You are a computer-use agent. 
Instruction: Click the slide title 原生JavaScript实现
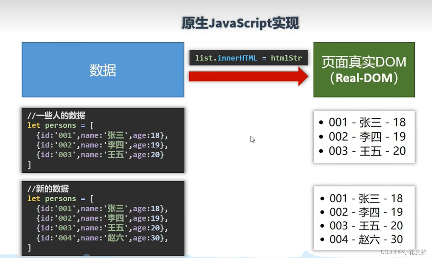(240, 24)
